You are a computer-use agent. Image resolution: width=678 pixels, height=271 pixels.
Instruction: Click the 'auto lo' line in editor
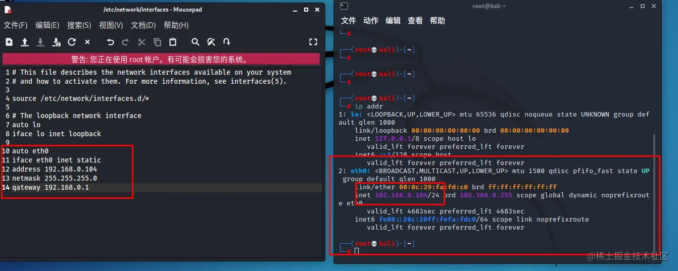point(26,125)
